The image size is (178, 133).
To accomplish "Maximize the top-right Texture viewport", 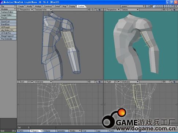I will coord(174,9).
